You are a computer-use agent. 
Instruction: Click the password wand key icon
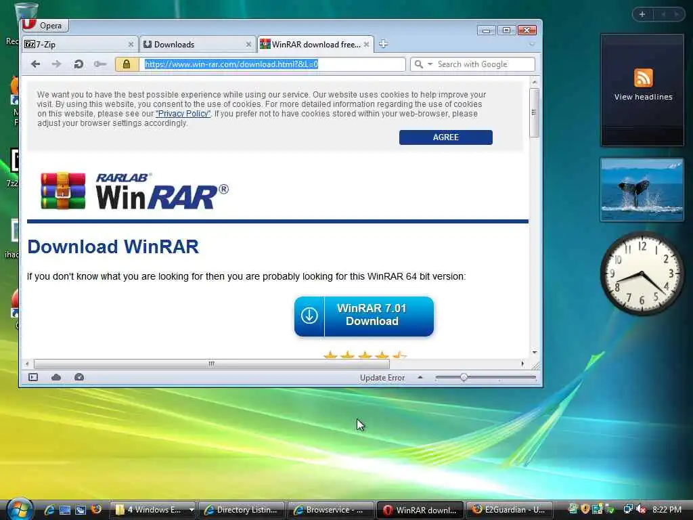100,64
